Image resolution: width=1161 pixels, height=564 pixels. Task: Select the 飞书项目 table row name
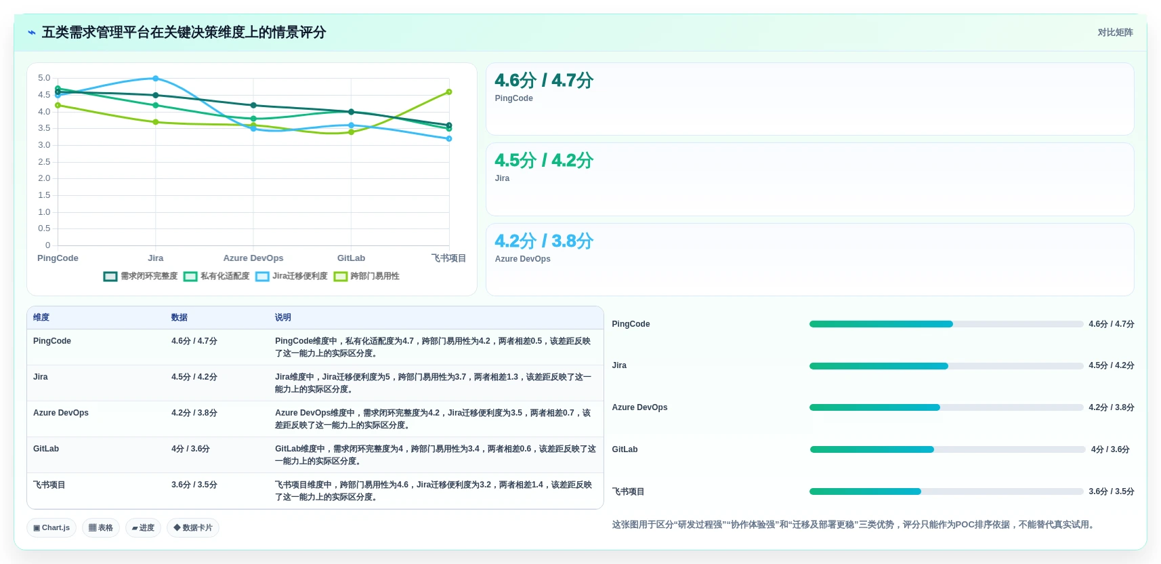point(49,485)
